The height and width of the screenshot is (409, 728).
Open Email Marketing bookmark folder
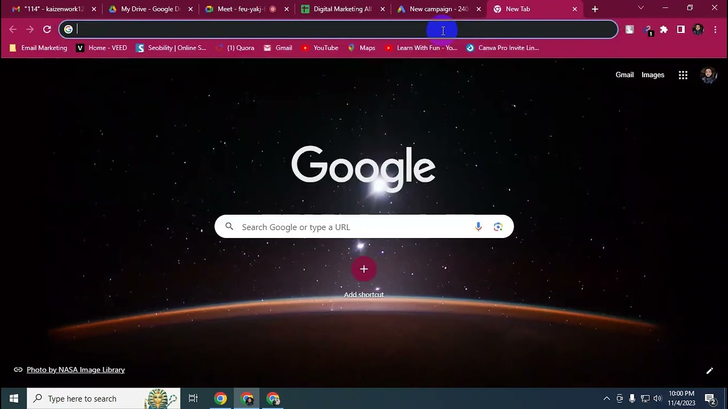tap(38, 48)
